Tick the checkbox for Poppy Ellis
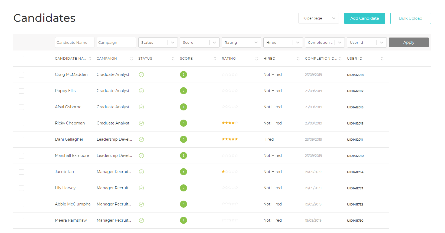Image resolution: width=445 pixels, height=233 pixels. click(21, 91)
